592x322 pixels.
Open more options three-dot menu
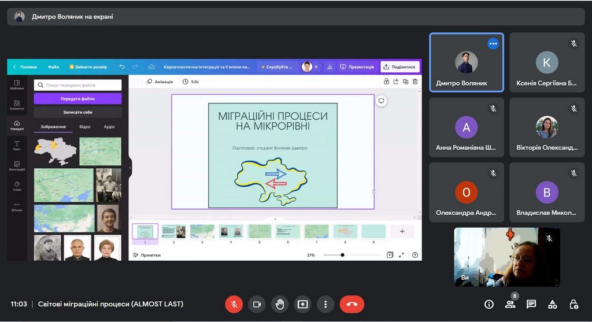[325, 304]
